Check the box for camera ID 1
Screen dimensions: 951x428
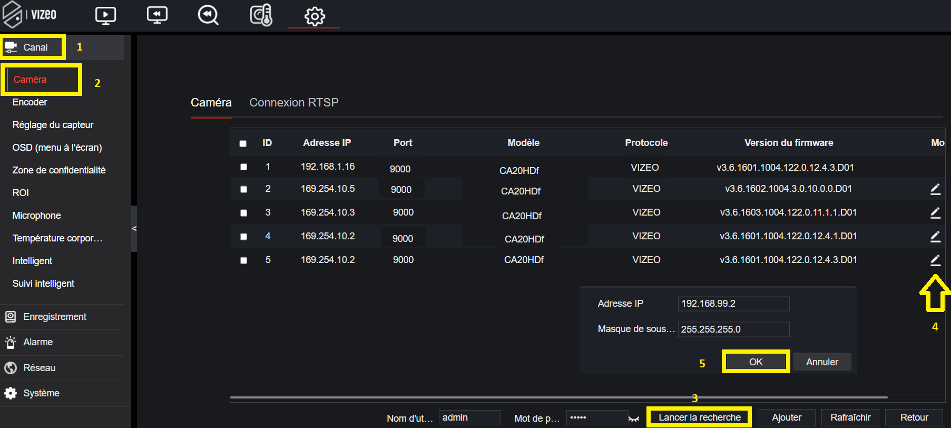(243, 167)
